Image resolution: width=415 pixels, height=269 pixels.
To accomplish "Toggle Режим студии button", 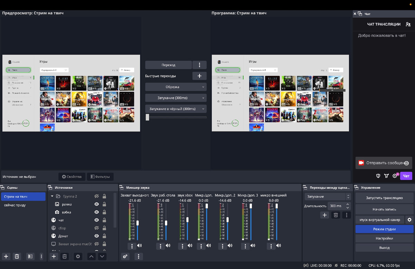I will pyautogui.click(x=384, y=229).
